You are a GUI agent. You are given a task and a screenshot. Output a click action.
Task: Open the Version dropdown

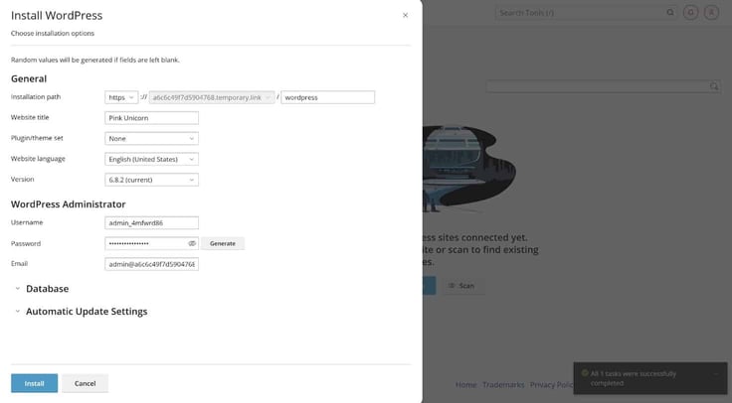click(152, 180)
